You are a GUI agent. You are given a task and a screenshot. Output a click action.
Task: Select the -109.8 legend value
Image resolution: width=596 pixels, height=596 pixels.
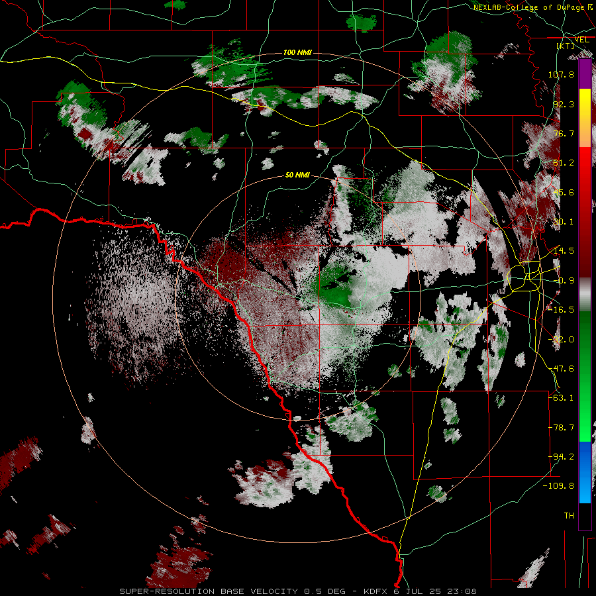point(559,486)
